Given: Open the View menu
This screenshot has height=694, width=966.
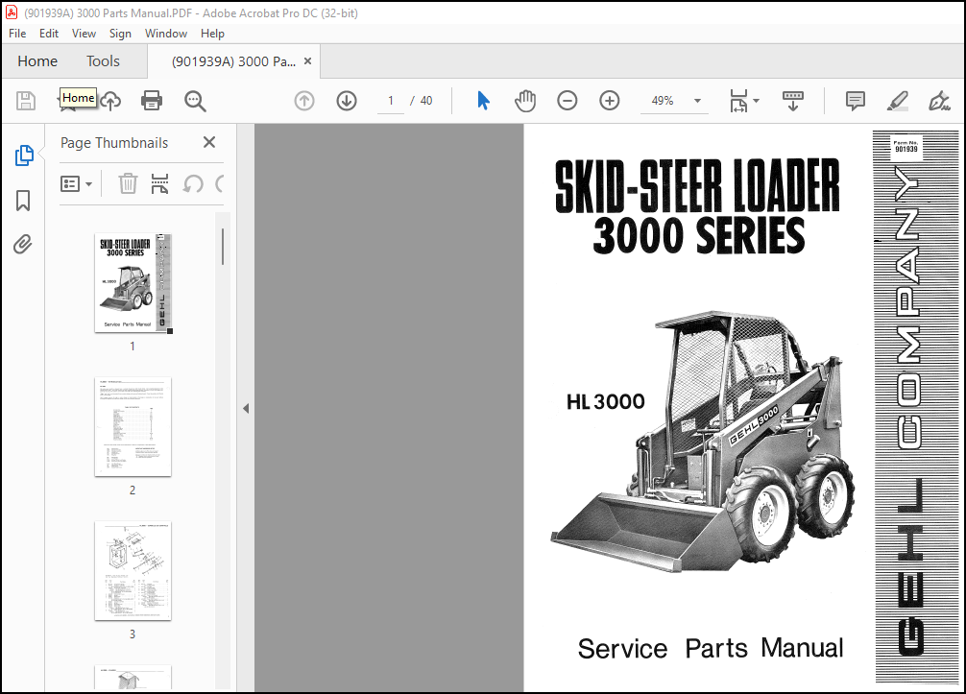Looking at the screenshot, I should pyautogui.click(x=84, y=34).
